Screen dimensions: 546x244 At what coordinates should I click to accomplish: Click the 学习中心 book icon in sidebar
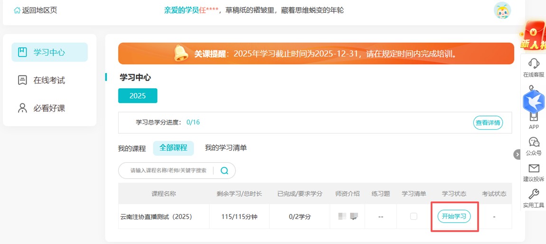(22, 53)
